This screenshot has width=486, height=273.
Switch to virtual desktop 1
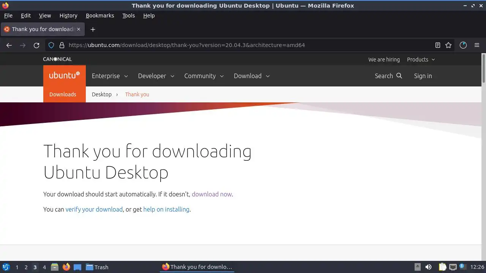tap(17, 267)
